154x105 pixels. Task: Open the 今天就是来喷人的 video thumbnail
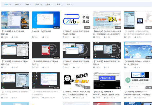pyautogui.click(x=107, y=20)
